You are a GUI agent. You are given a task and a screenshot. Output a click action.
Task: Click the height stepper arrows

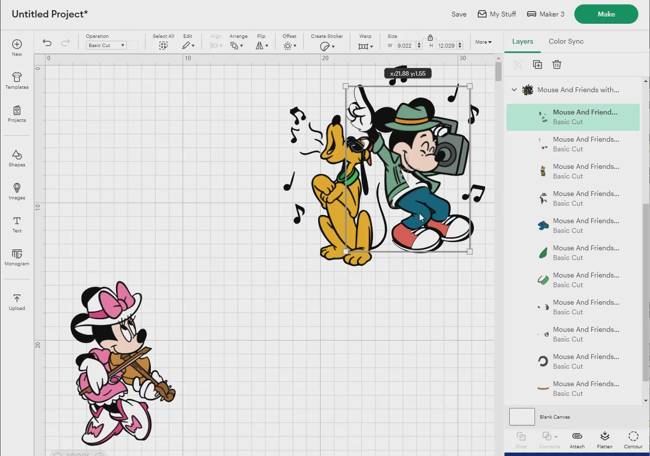click(x=460, y=46)
